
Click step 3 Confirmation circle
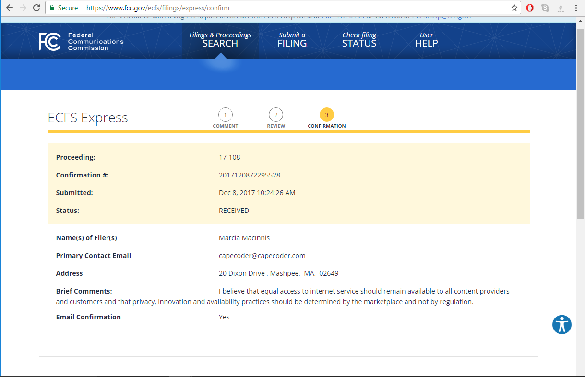[x=326, y=115]
